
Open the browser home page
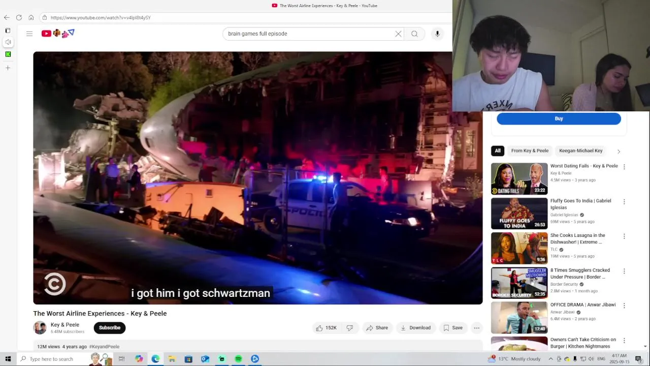31,17
